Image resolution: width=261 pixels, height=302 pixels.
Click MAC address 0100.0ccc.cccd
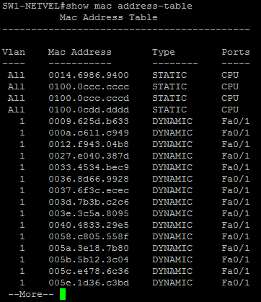[x=89, y=98]
